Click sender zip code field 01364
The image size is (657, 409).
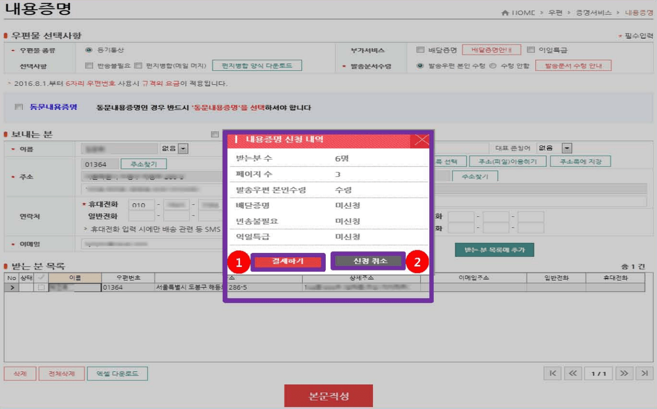tap(100, 164)
